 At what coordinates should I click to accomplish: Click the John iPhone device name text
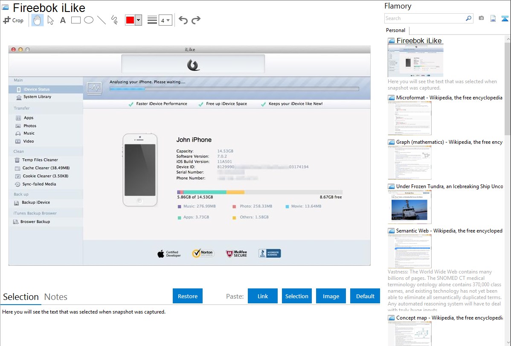[x=194, y=140]
